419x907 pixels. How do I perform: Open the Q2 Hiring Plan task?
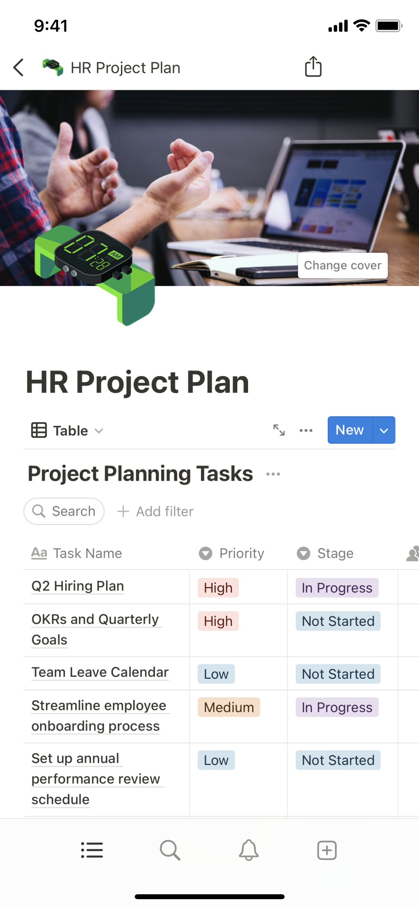[77, 586]
